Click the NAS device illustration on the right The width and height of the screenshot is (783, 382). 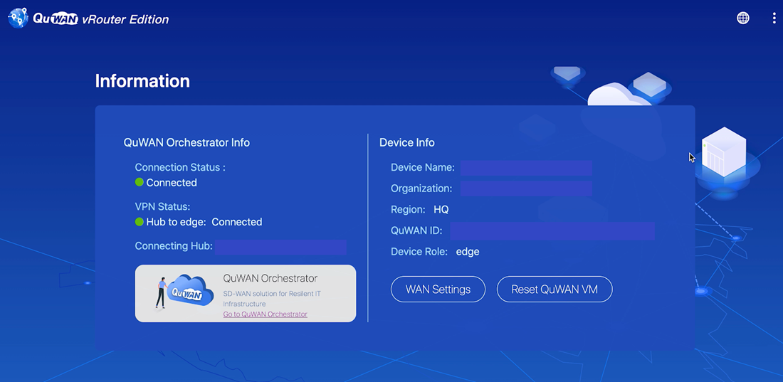tap(724, 153)
